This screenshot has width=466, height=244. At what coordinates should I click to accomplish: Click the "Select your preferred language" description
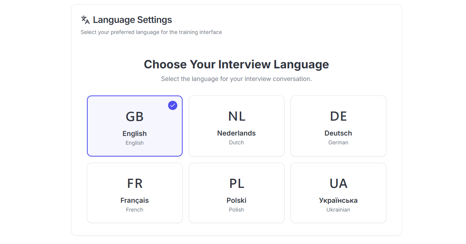tap(151, 32)
